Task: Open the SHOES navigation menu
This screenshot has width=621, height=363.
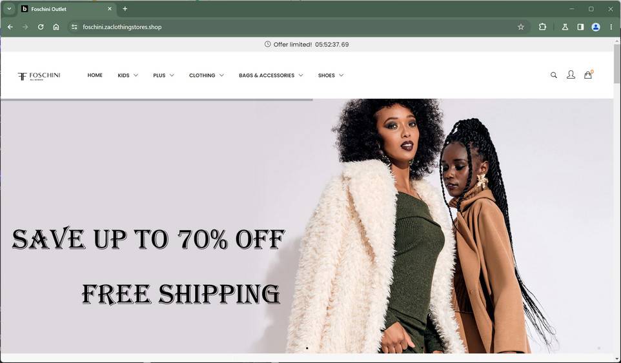Action: (x=331, y=75)
